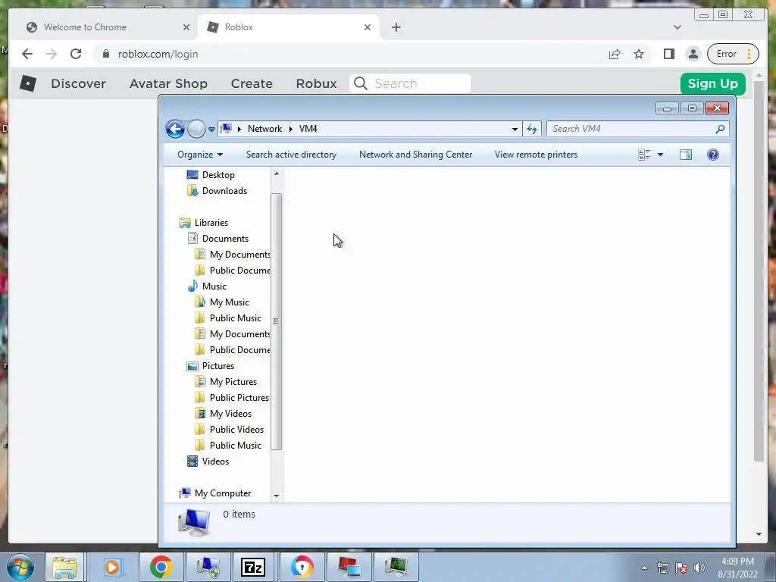Click the Explorer Forward arrow button
Viewport: 776px width, 582px height.
(196, 129)
